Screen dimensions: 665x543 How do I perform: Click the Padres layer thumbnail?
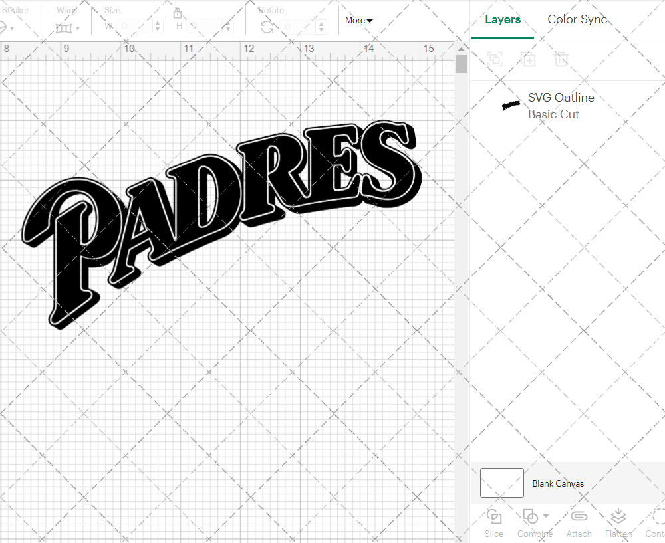click(511, 105)
